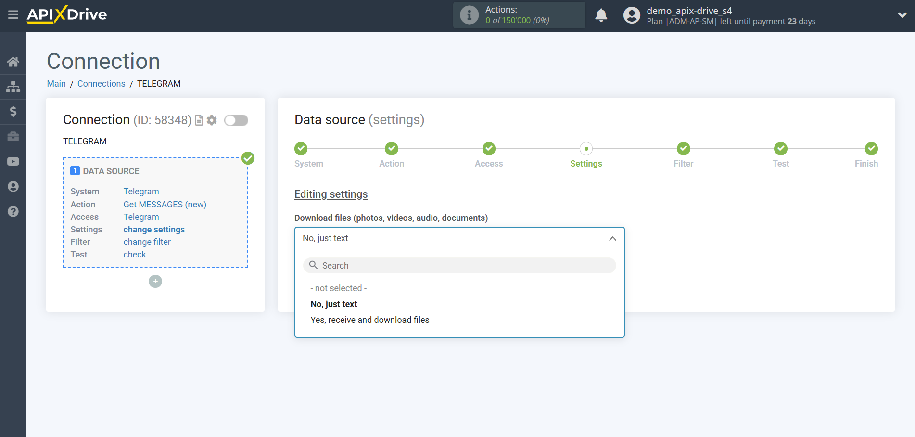Toggle the connection enable switch

236,120
